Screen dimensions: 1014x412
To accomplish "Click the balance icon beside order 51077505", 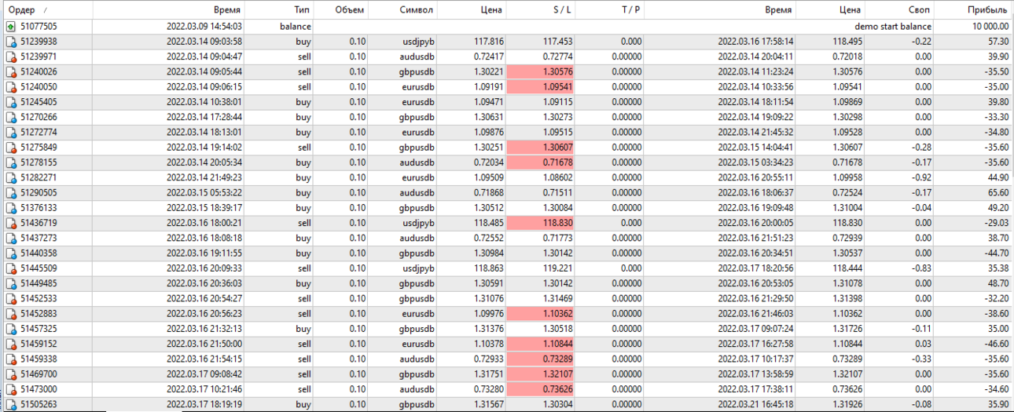I will click(x=11, y=27).
